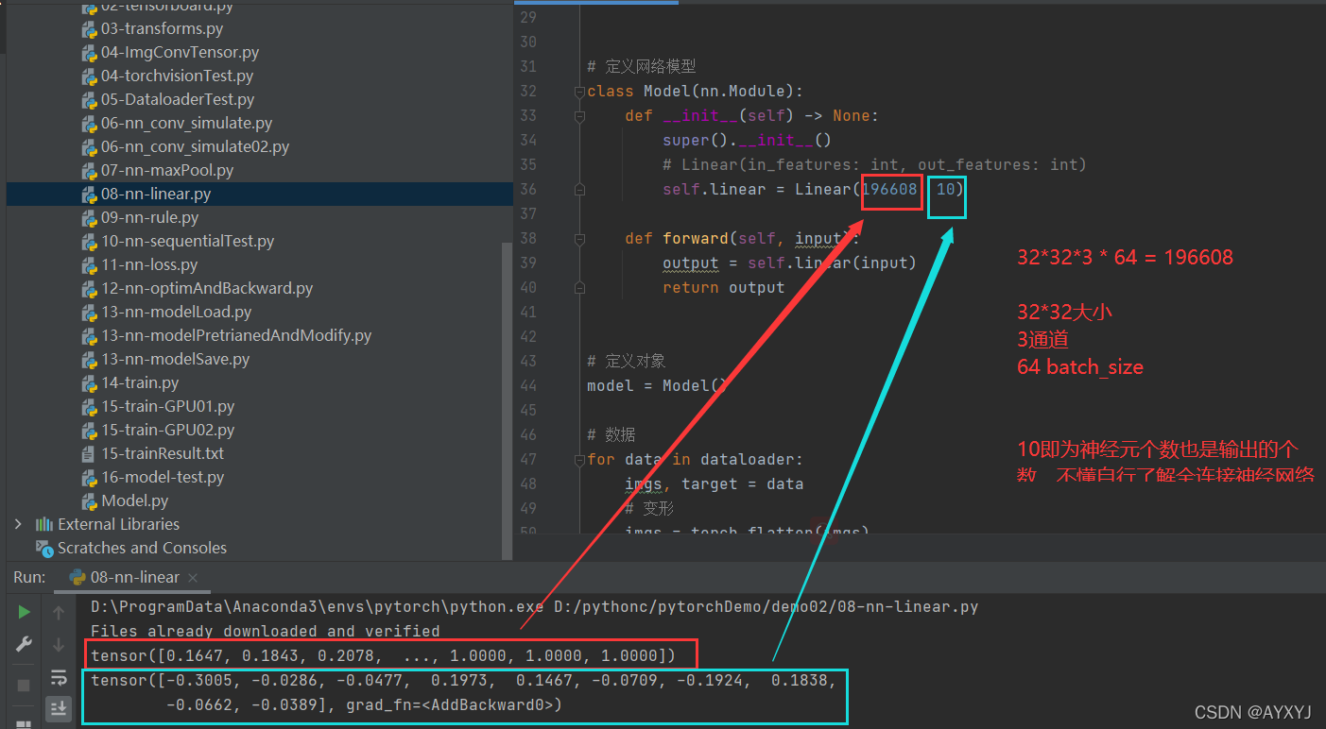Select the highlighted 08-nn-linear.py file
The height and width of the screenshot is (729, 1326).
point(156,194)
